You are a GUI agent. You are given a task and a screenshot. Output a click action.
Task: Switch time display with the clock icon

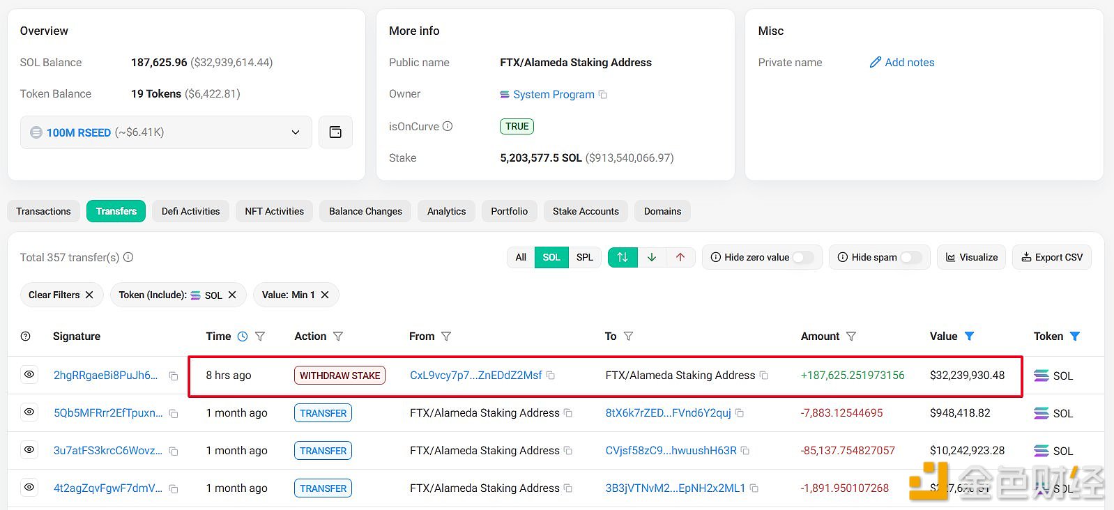click(x=243, y=337)
